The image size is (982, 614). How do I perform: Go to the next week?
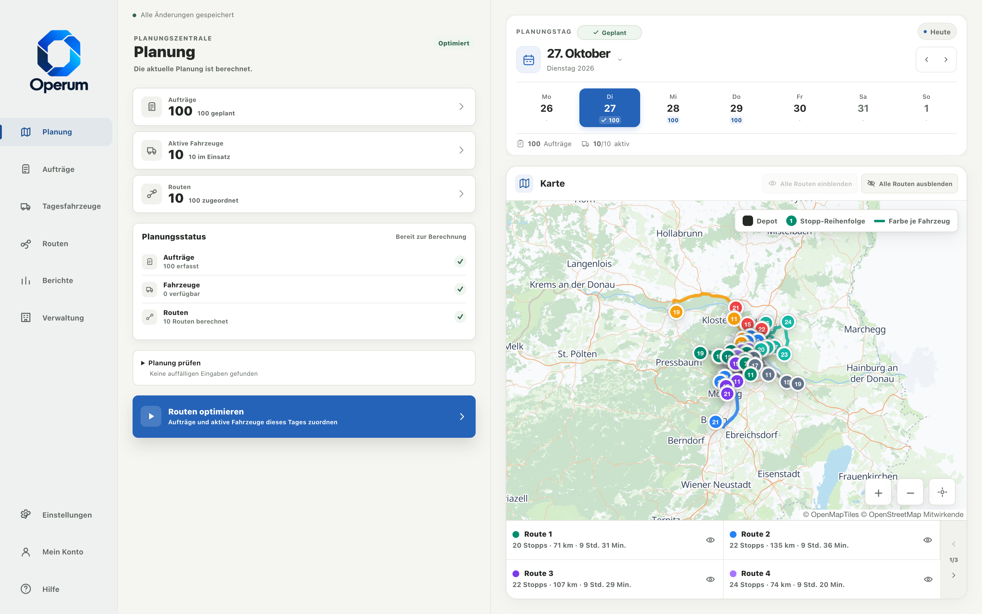[946, 60]
